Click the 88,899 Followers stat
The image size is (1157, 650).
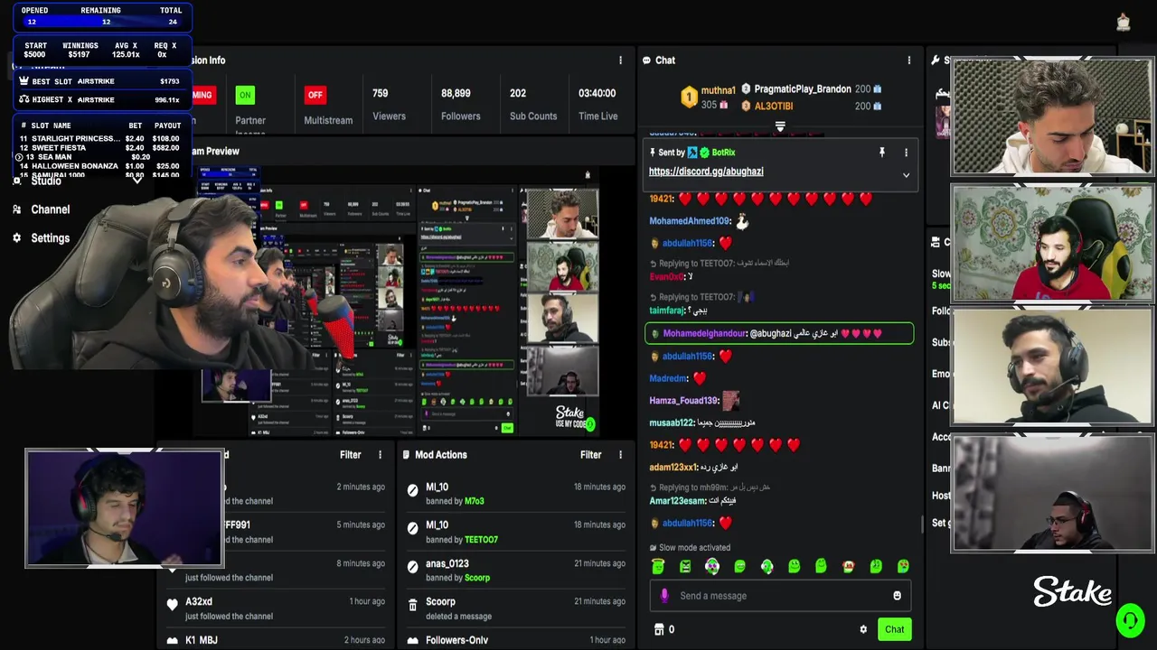click(460, 104)
